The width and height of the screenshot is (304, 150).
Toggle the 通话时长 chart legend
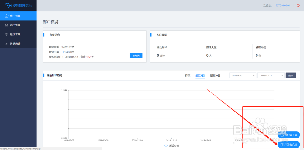[171, 145]
